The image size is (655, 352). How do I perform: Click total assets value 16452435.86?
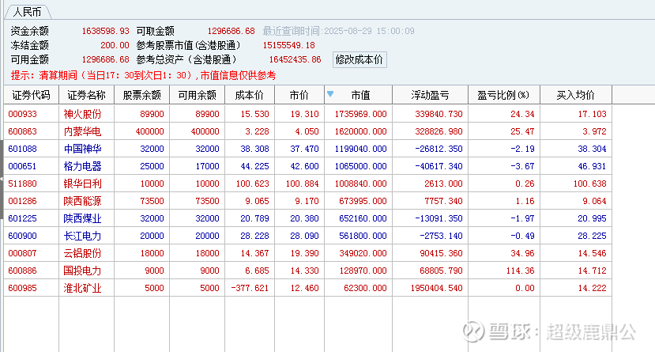click(x=295, y=59)
